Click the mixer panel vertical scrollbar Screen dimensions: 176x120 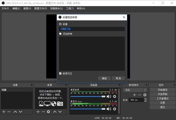[119, 101]
